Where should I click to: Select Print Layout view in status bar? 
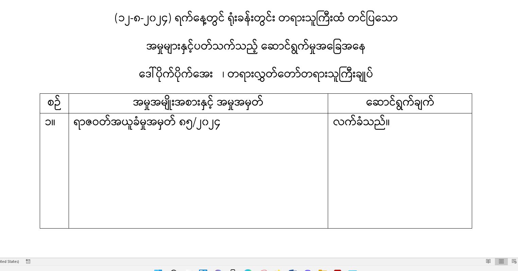pyautogui.click(x=501, y=261)
